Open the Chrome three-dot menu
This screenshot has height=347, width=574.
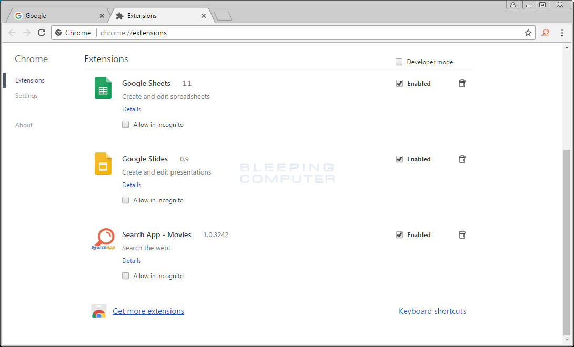[562, 33]
